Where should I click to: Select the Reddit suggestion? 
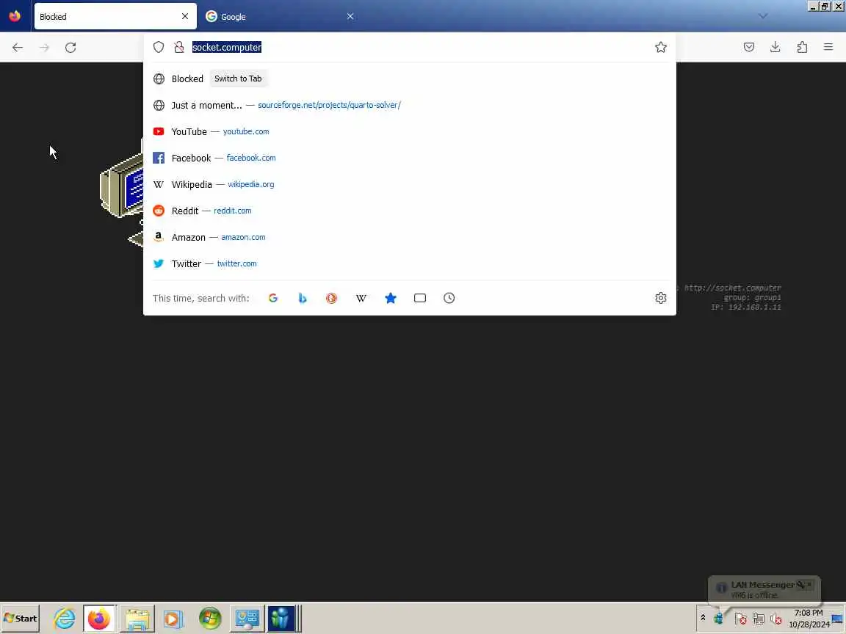click(410, 211)
